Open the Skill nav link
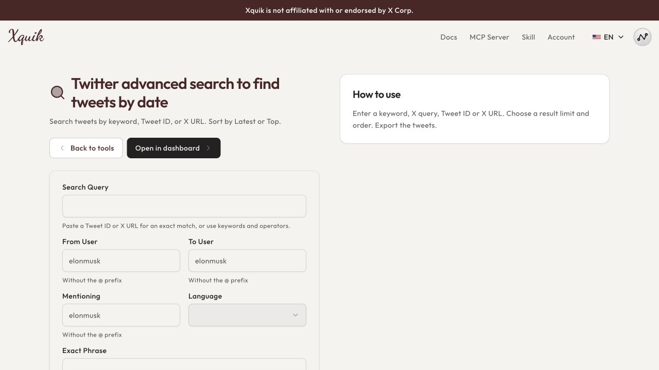 coord(528,37)
